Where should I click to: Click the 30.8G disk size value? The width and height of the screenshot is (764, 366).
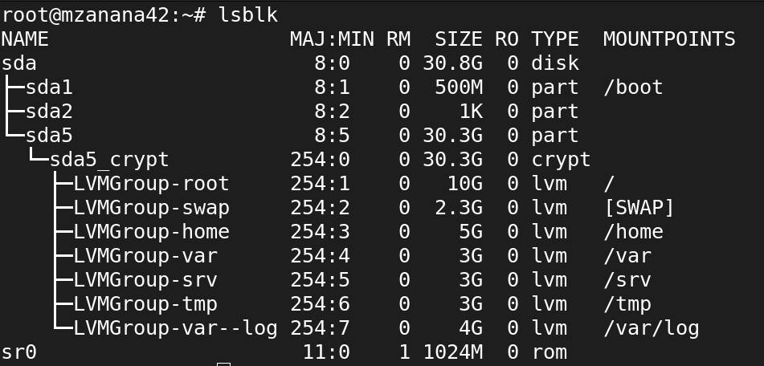point(452,63)
